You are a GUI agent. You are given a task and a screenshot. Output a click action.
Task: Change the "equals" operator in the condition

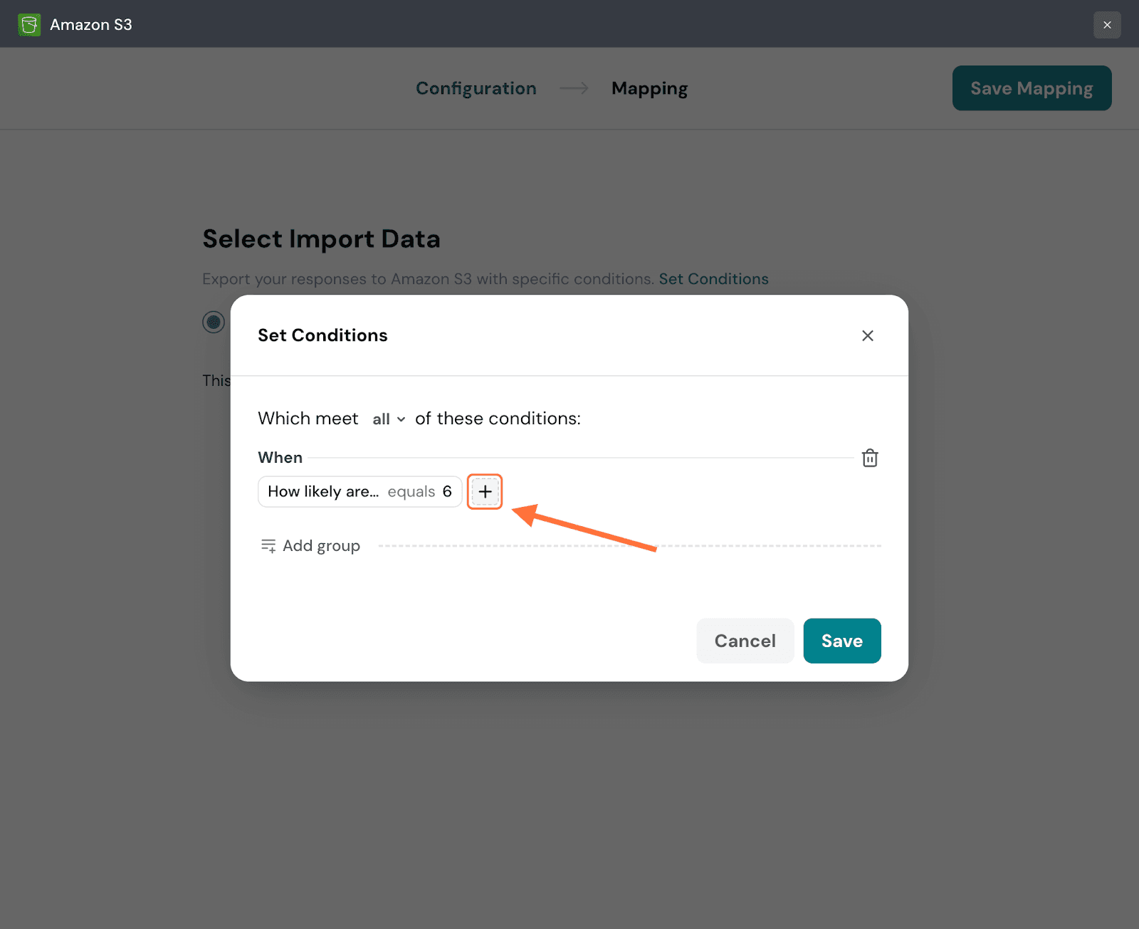tap(411, 492)
